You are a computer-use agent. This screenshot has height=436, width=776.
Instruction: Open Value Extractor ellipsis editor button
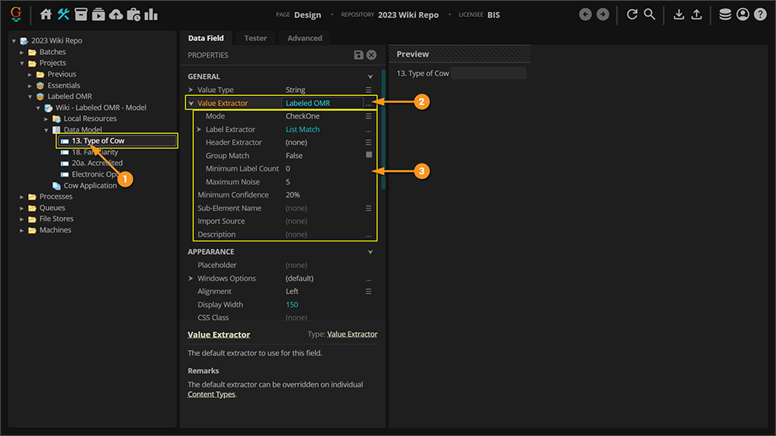tap(369, 103)
